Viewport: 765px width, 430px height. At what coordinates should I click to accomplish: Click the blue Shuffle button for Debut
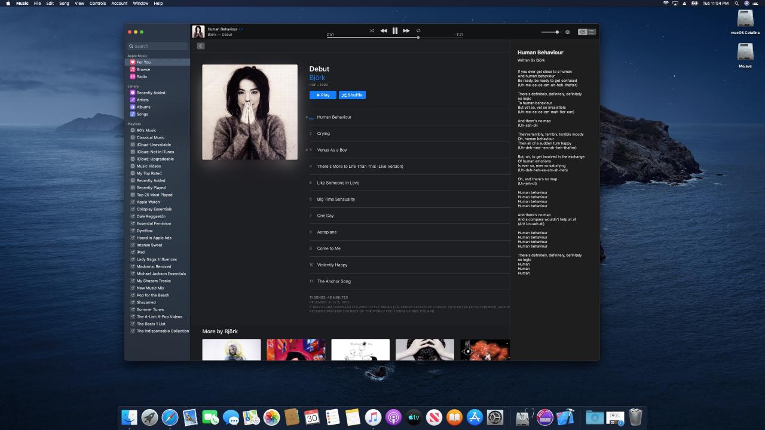click(352, 95)
